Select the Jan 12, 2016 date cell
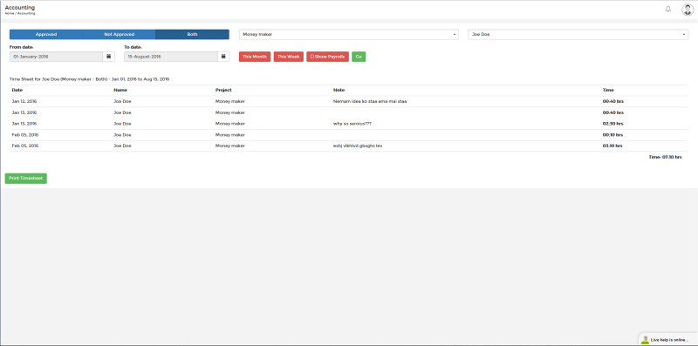This screenshot has width=698, height=346. (24, 101)
